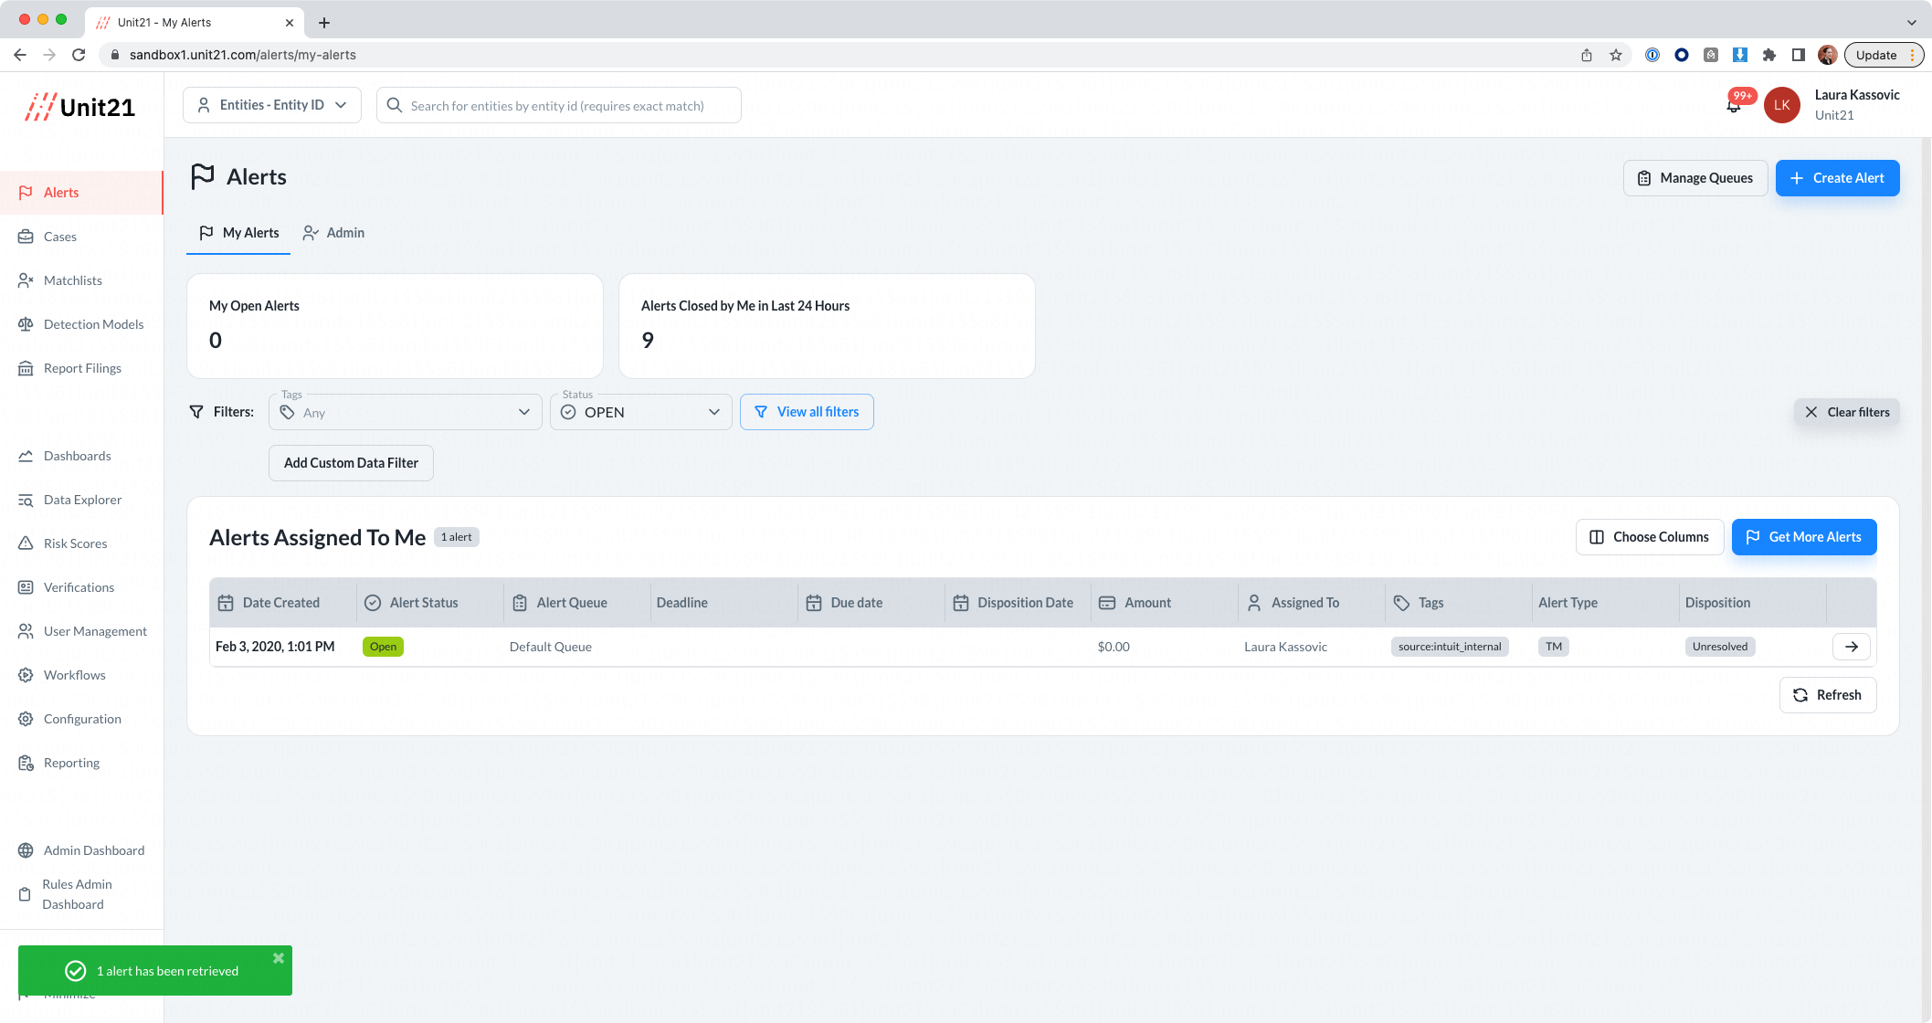Click the Chrome Update button
This screenshot has height=1023, width=1932.
1883,55
